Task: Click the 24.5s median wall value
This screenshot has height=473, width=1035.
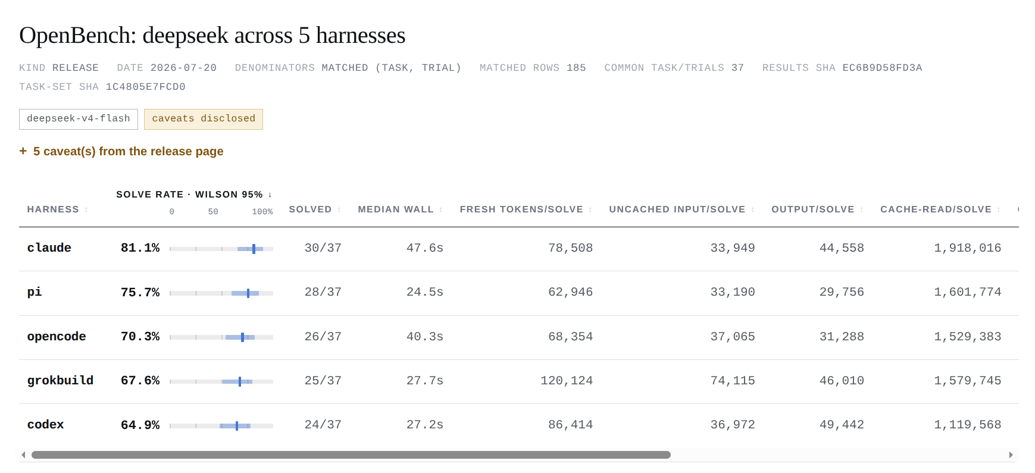Action: 425,292
